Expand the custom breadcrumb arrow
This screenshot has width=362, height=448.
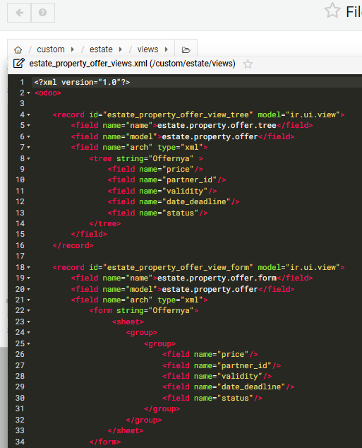coord(73,49)
